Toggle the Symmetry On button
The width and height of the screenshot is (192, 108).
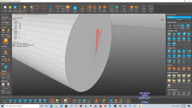point(3,74)
